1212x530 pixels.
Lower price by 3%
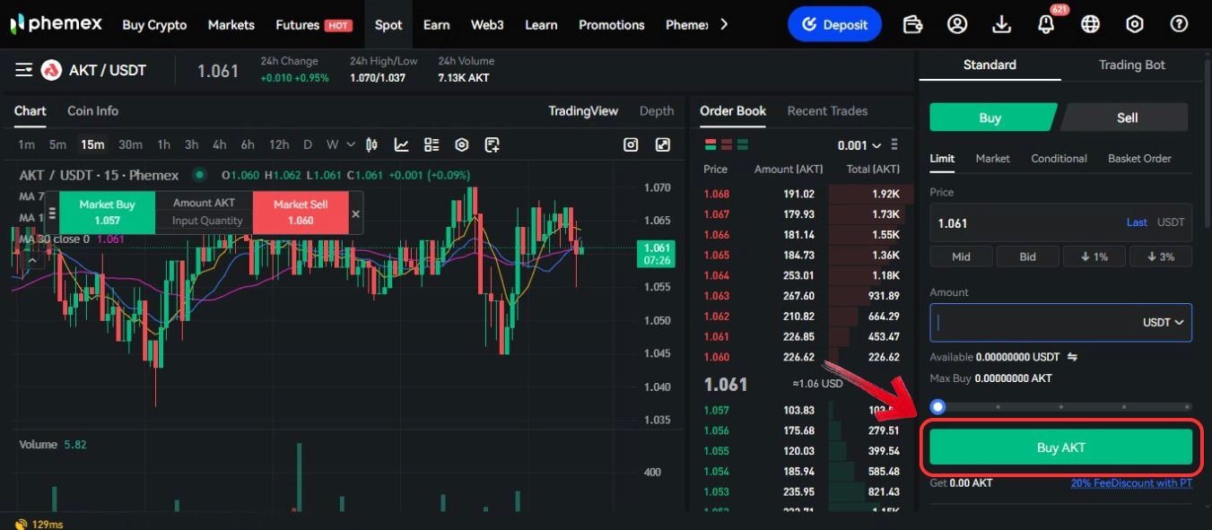(1160, 256)
